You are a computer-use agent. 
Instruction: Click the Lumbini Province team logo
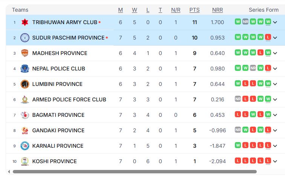pyautogui.click(x=25, y=84)
